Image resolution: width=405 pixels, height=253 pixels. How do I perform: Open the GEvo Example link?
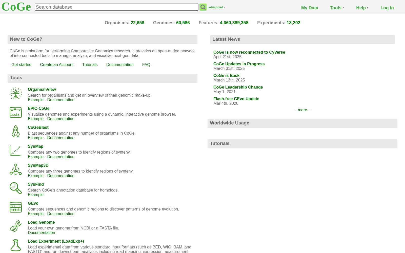tap(36, 214)
